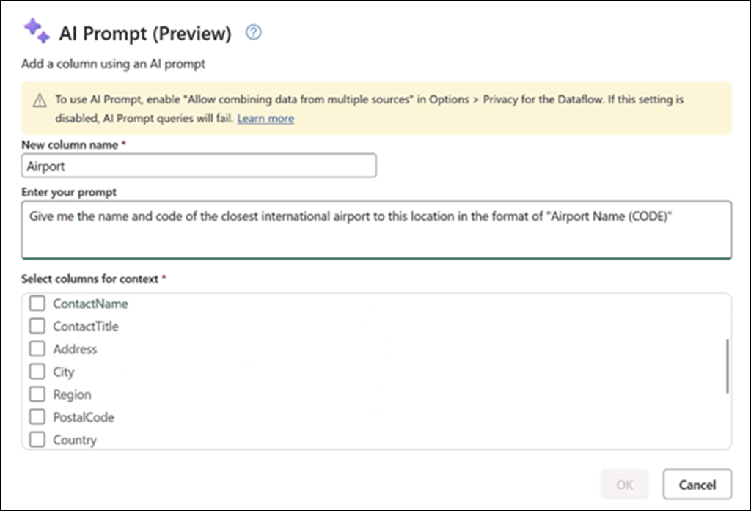Click the OK button
Viewport: 751px width, 511px height.
(x=624, y=484)
